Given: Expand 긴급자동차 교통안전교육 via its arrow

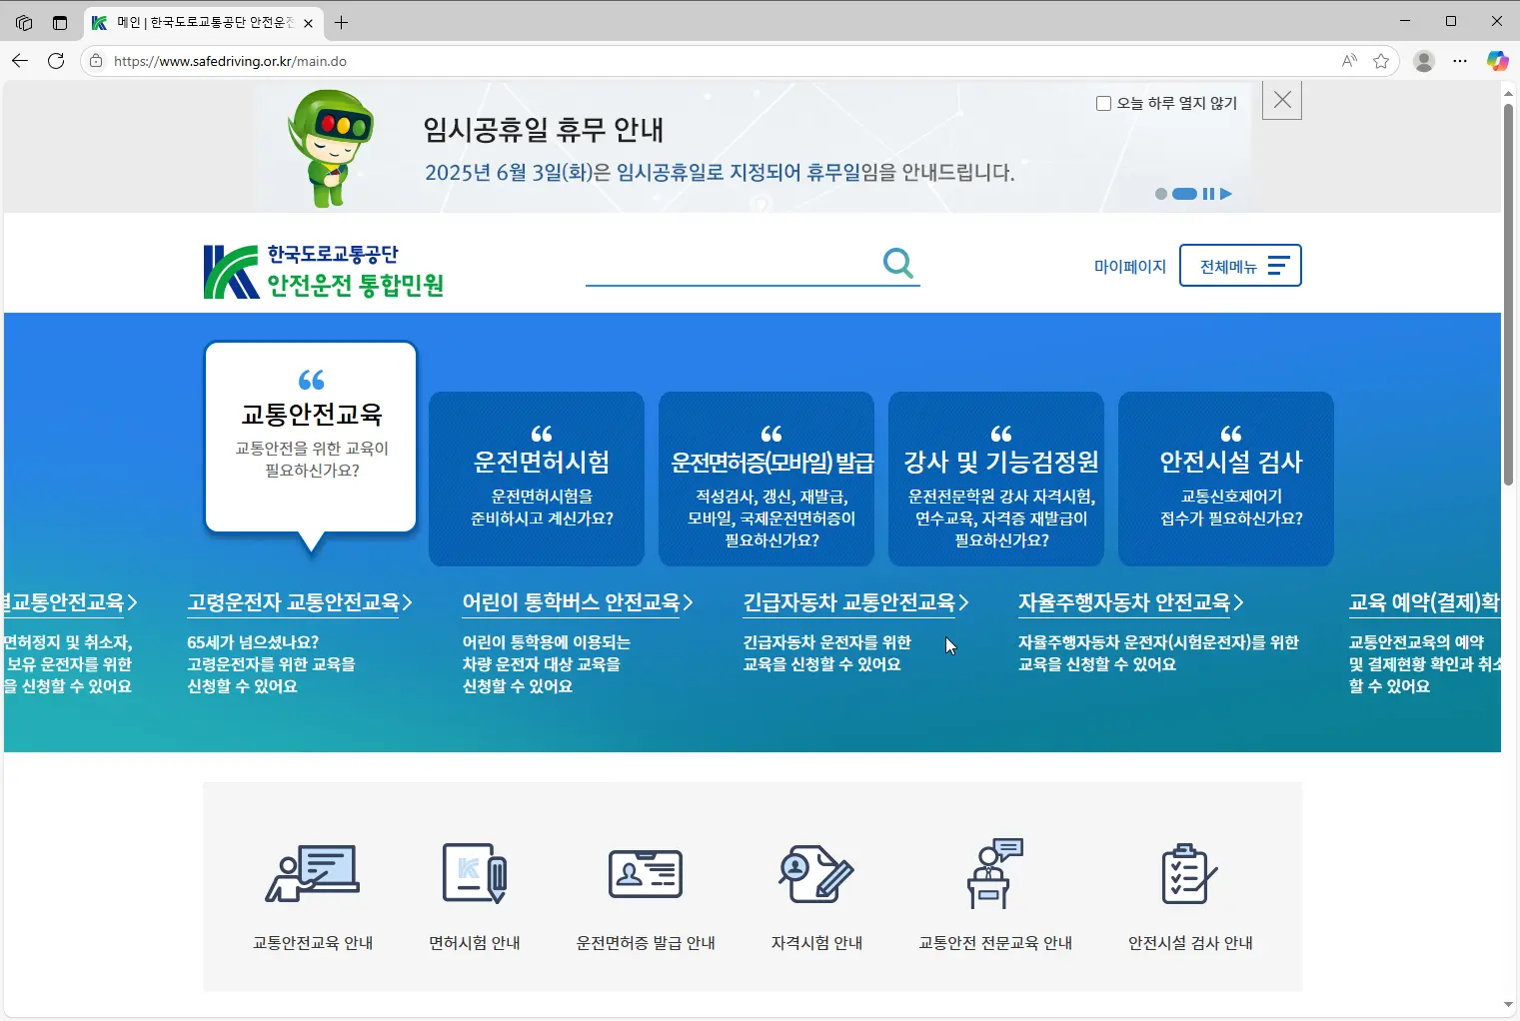Looking at the screenshot, I should coord(961,601).
